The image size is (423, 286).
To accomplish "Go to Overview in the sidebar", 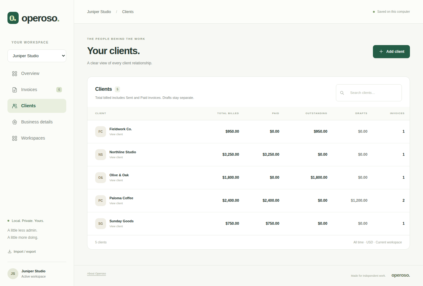I will coord(37,74).
